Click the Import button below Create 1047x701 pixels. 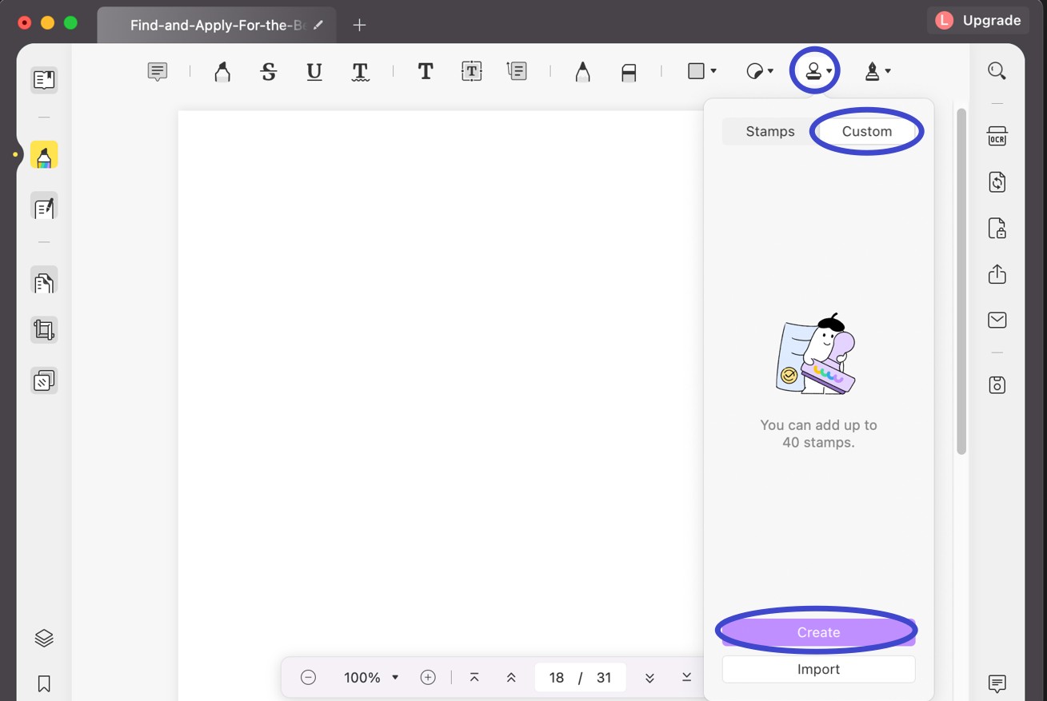click(817, 669)
